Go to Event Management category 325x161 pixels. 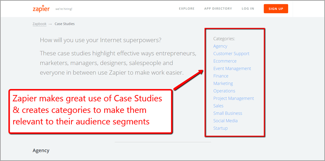point(232,69)
